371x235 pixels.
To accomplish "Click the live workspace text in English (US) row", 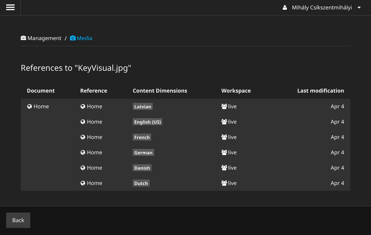I will [x=232, y=122].
